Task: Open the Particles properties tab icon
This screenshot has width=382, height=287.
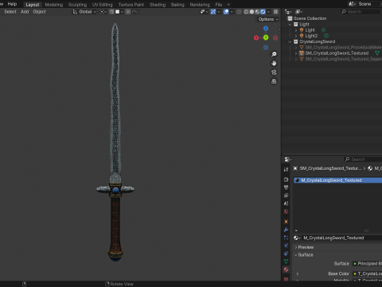Action: click(286, 238)
